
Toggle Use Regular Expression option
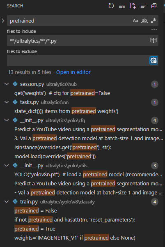tap(154, 21)
